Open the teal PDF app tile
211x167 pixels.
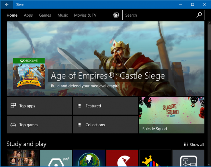pos(56,158)
